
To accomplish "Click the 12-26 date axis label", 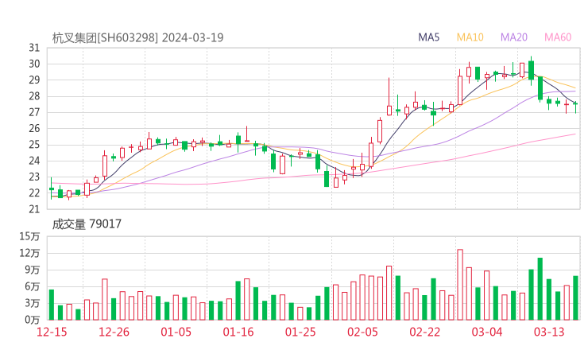I will point(114,332).
